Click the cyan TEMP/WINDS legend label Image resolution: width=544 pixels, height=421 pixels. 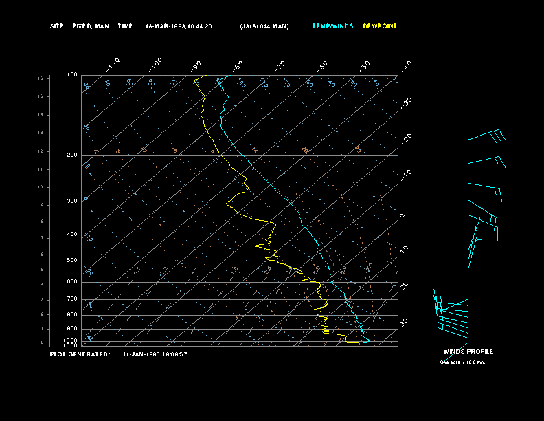tap(332, 26)
